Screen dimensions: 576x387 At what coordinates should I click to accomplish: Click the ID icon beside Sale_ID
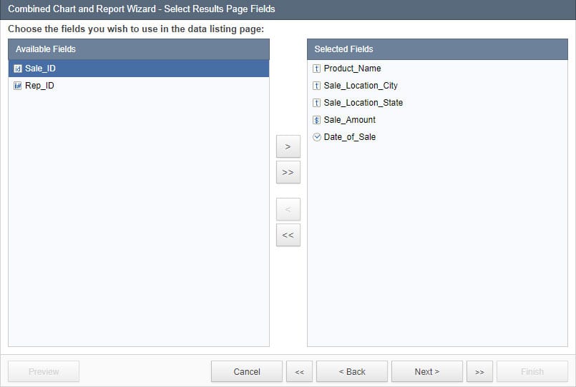pyautogui.click(x=18, y=69)
